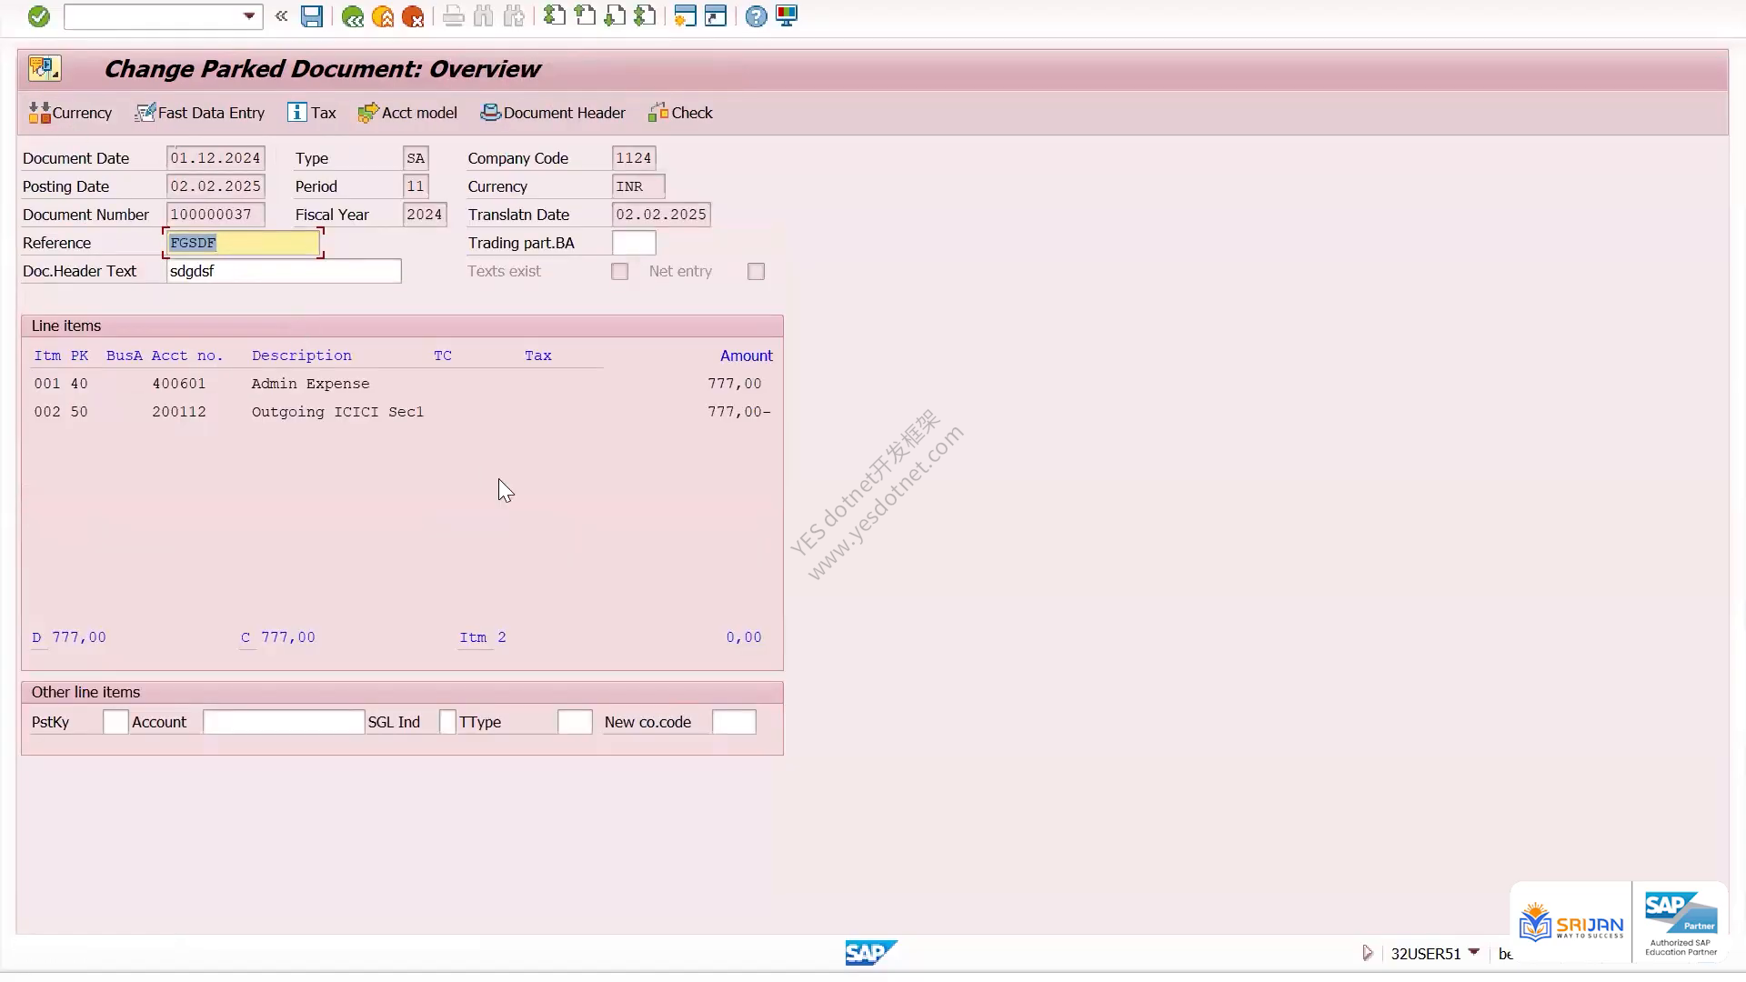Open Customize Local Layout monitor icon
Viewport: 1746px width, 982px height.
pyautogui.click(x=787, y=16)
